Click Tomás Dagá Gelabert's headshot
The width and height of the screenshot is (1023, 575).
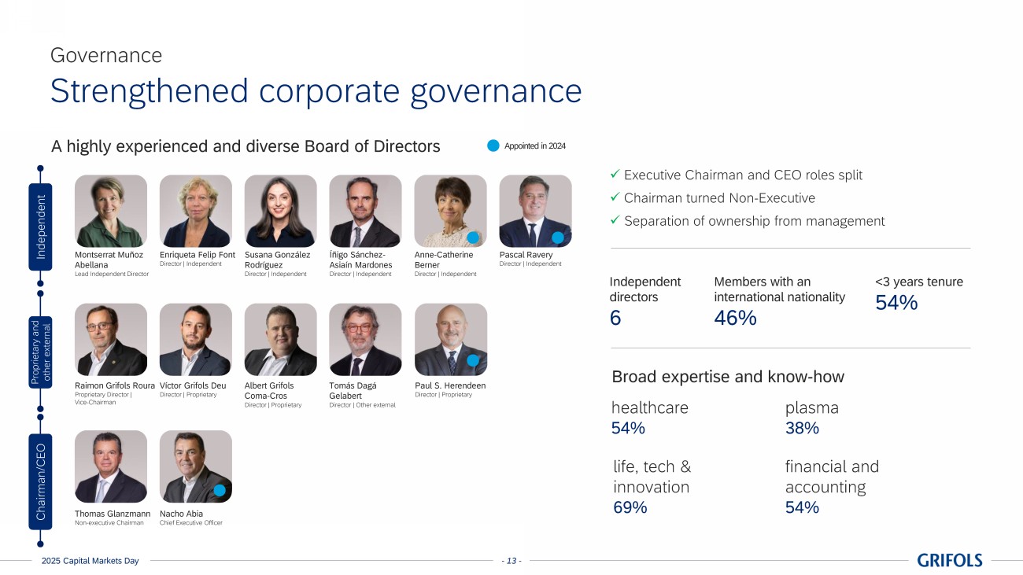click(366, 340)
